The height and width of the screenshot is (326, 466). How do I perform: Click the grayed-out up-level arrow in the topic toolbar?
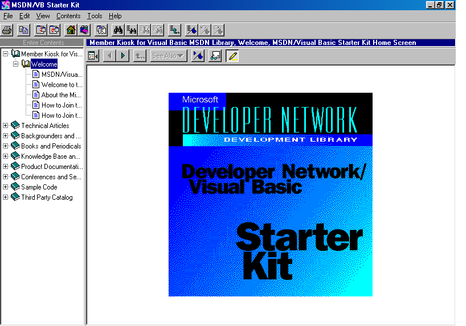140,56
